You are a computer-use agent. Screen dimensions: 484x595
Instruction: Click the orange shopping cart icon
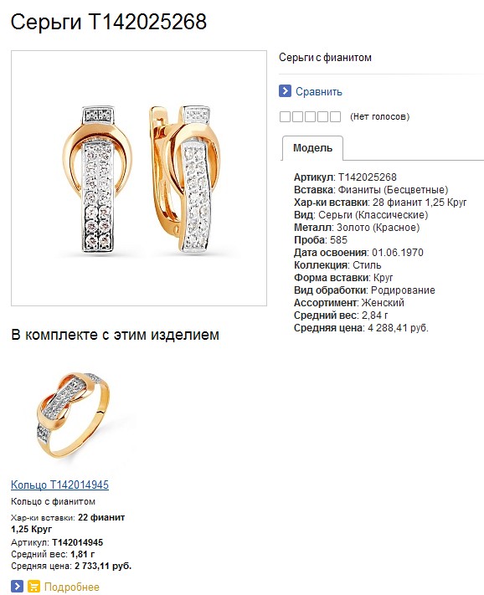point(33,587)
